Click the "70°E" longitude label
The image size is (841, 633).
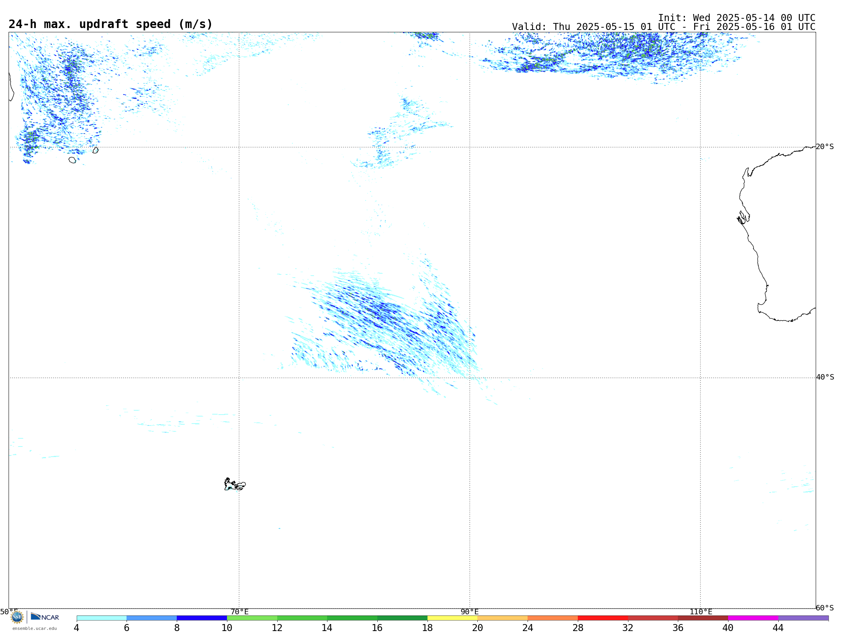(239, 612)
